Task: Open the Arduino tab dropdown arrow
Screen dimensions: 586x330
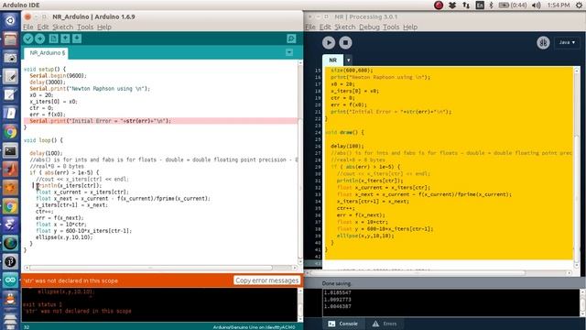Action: click(289, 52)
